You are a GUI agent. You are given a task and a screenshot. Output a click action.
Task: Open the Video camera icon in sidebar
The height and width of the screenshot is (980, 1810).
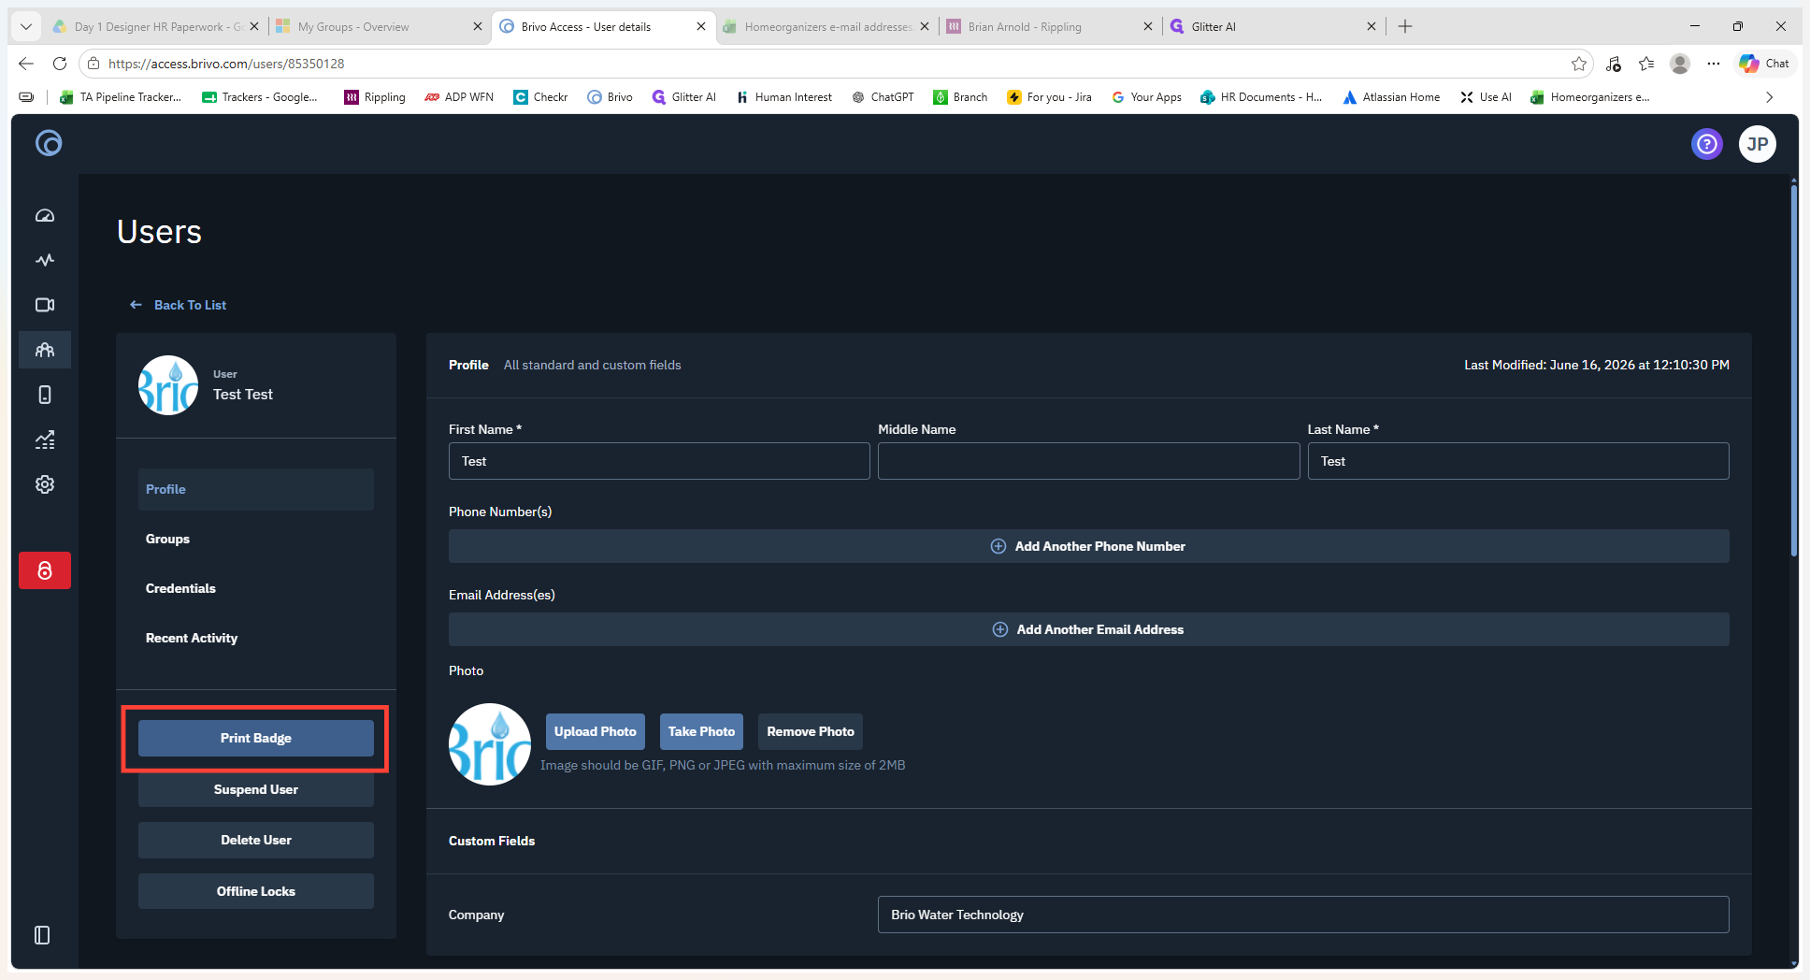[x=45, y=305]
